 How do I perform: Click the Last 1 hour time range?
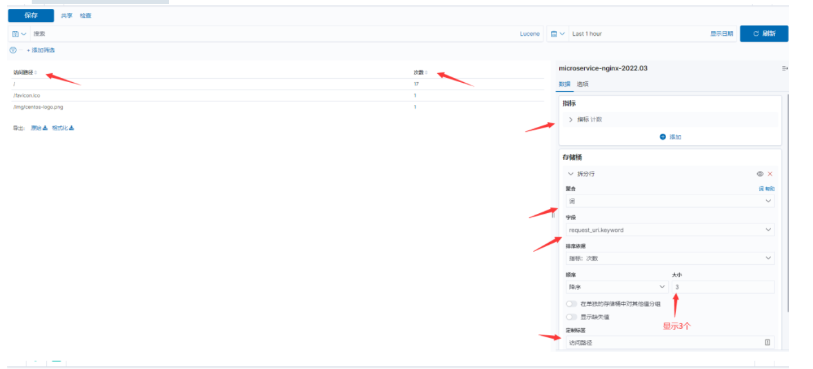point(587,34)
